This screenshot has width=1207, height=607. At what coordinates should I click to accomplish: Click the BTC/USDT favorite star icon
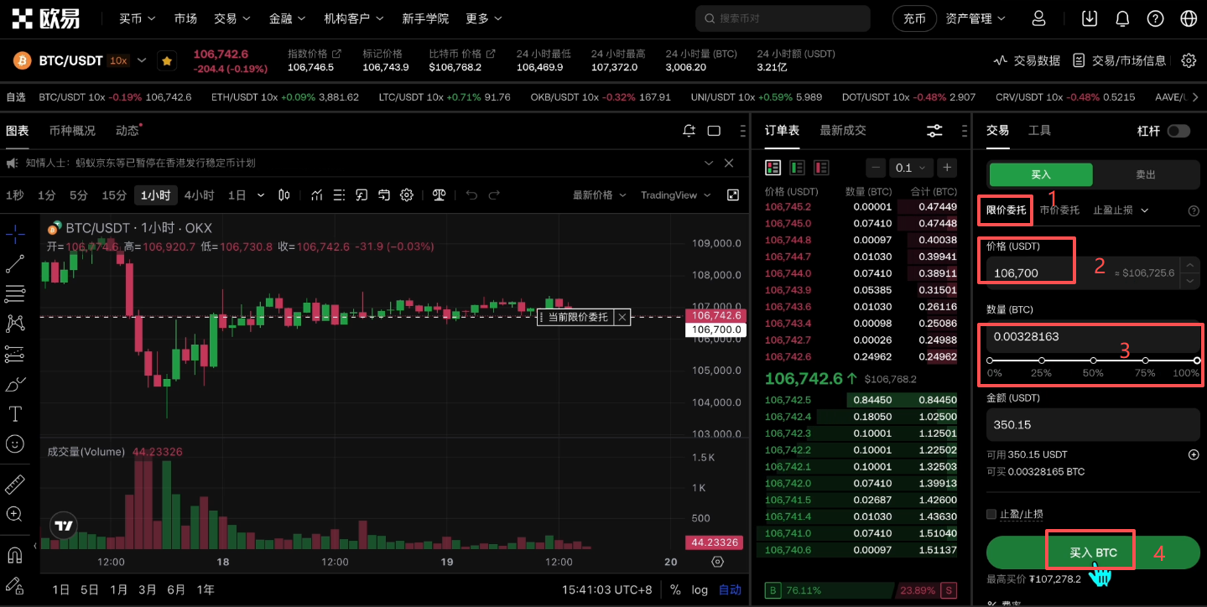tap(167, 61)
